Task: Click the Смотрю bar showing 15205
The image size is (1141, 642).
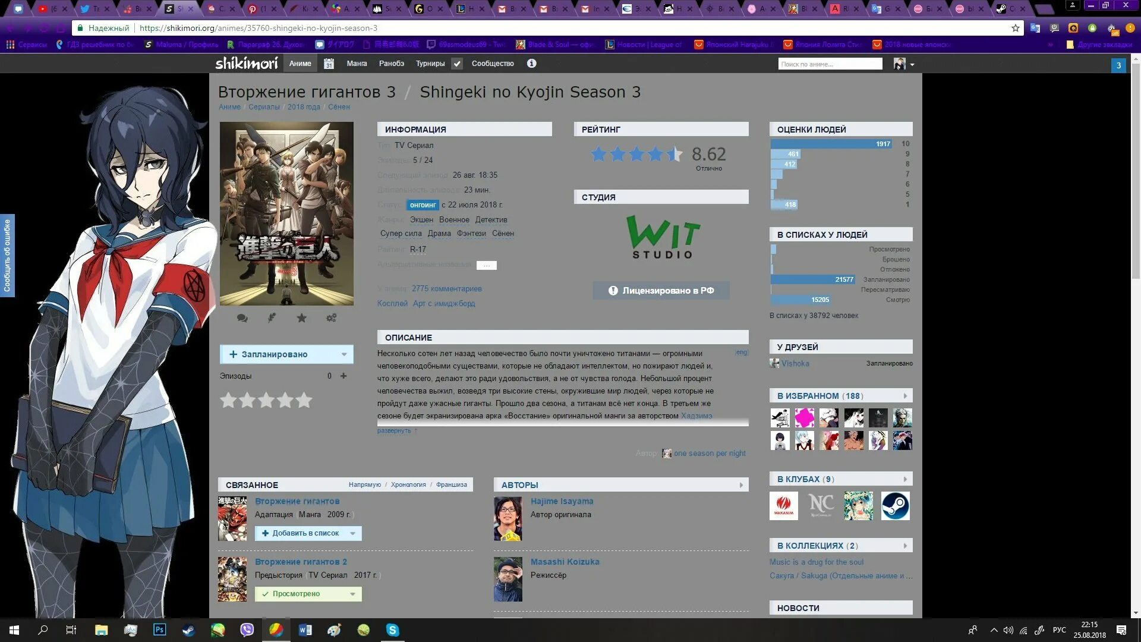Action: click(x=800, y=300)
